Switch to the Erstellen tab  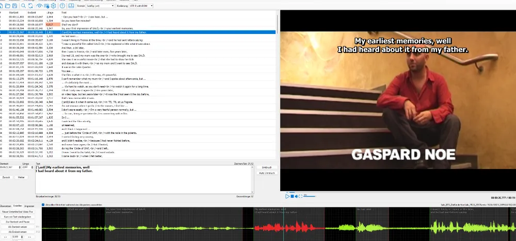click(18, 206)
